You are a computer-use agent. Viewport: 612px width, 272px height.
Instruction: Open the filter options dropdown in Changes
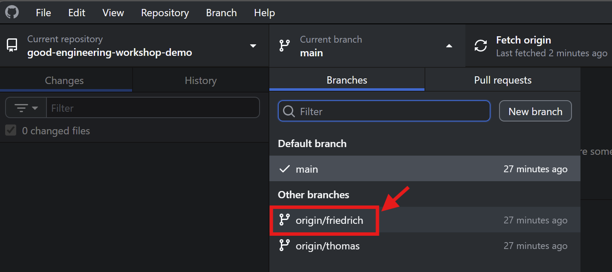pyautogui.click(x=26, y=108)
